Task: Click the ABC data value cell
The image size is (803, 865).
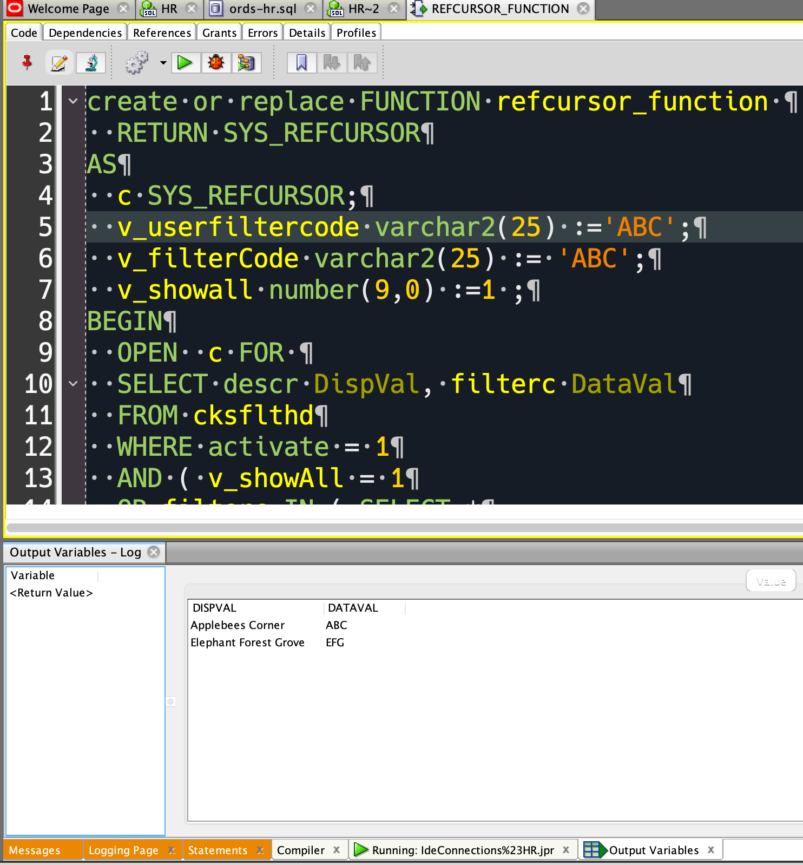Action: [337, 625]
